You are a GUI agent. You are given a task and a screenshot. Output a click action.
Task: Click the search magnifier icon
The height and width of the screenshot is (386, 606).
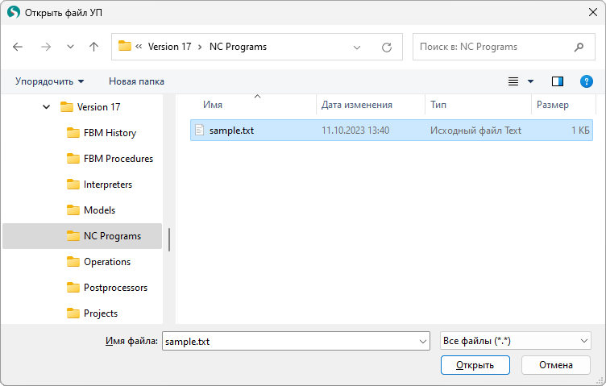pyautogui.click(x=579, y=47)
